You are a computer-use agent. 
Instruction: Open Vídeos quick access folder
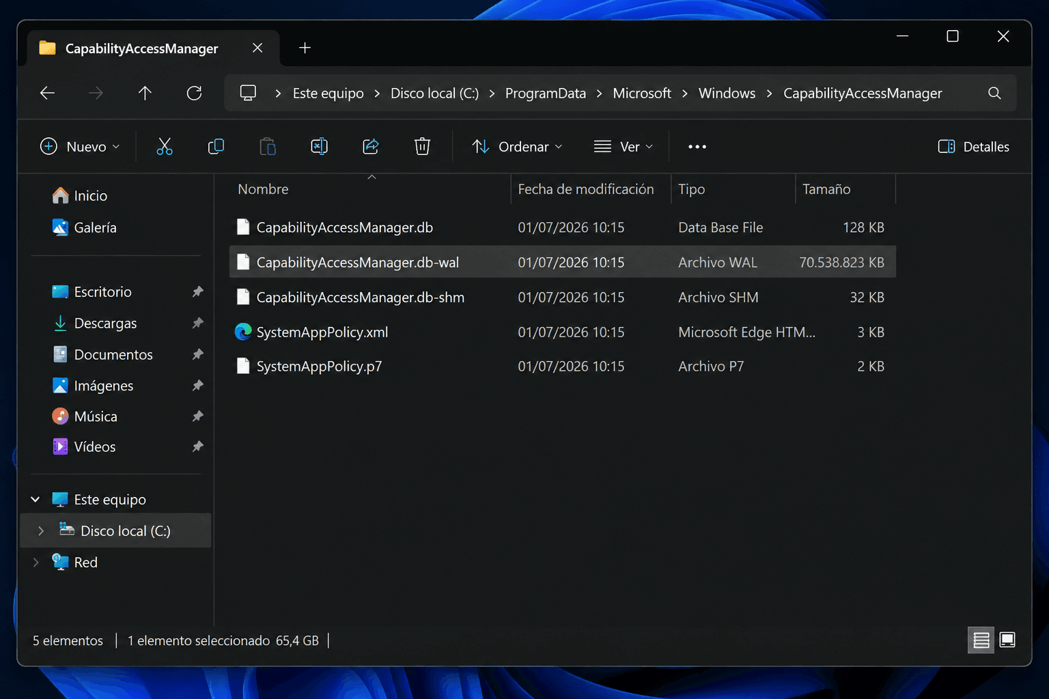click(95, 446)
